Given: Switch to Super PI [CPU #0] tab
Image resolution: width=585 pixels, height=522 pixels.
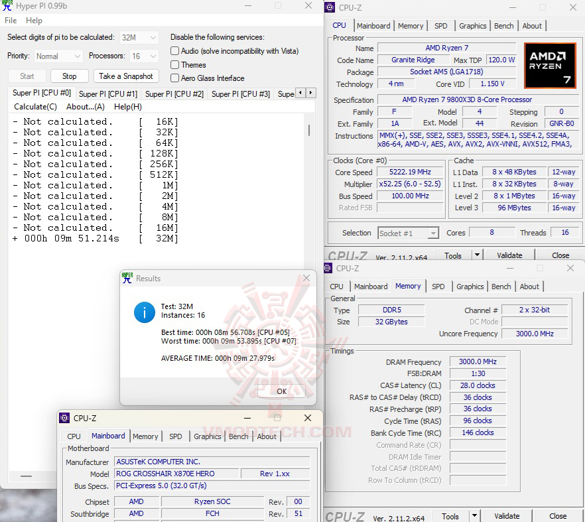Looking at the screenshot, I should pyautogui.click(x=42, y=93).
